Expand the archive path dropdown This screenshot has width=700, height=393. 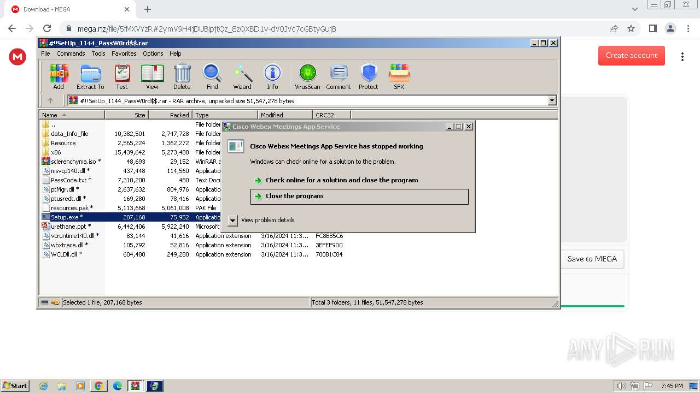552,100
